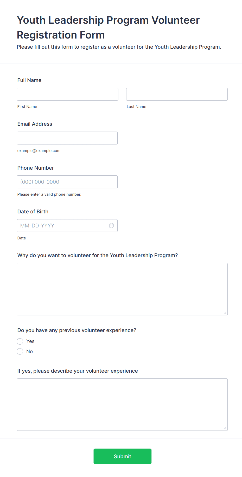Select the No radio button

pyautogui.click(x=20, y=352)
